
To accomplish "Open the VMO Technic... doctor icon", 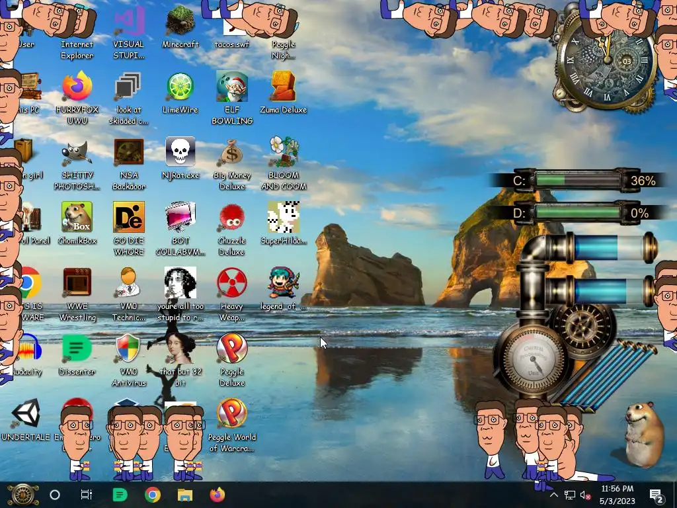I will click(x=128, y=294).
